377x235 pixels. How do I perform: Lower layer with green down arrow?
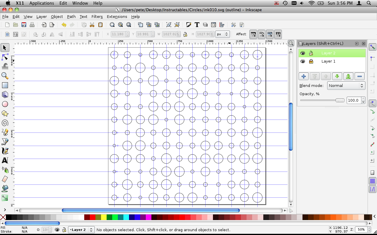tap(337, 76)
